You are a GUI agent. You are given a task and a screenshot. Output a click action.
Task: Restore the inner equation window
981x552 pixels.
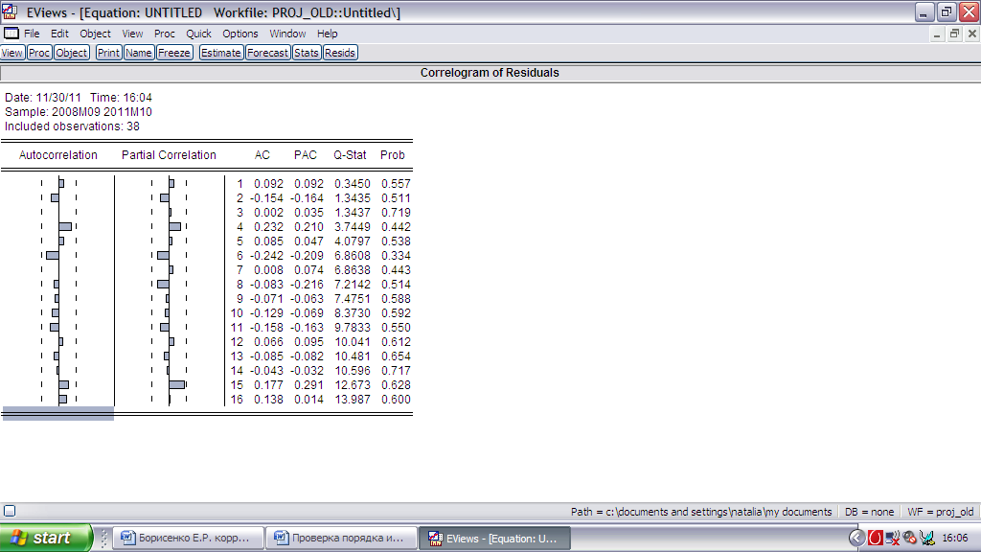click(954, 34)
